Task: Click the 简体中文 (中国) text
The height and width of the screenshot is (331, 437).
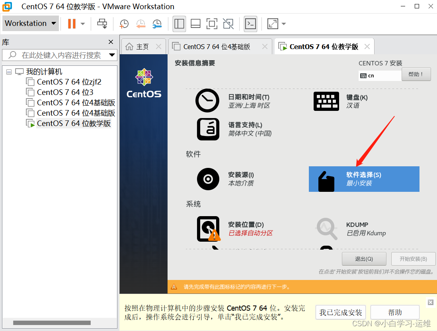Action: point(250,133)
